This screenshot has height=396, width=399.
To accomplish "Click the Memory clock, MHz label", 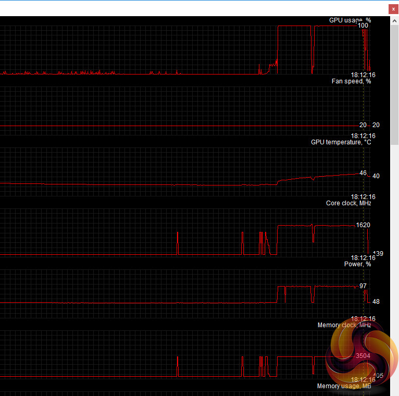I will pos(344,325).
